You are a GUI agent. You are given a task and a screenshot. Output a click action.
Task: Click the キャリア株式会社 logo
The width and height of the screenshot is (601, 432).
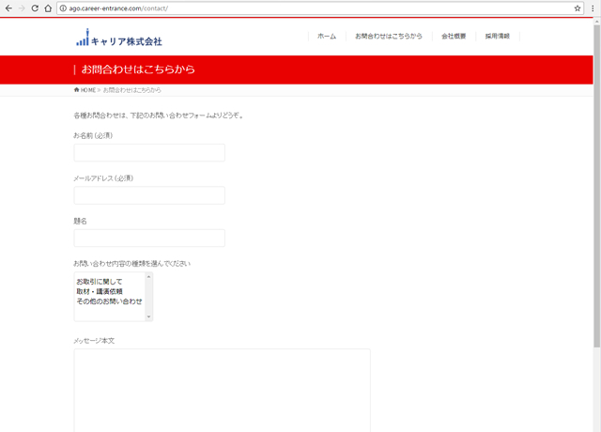(119, 38)
